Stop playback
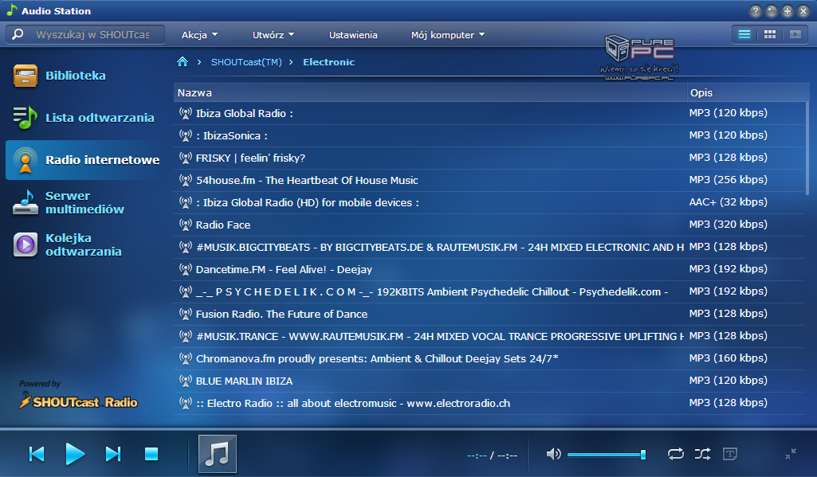 point(151,454)
